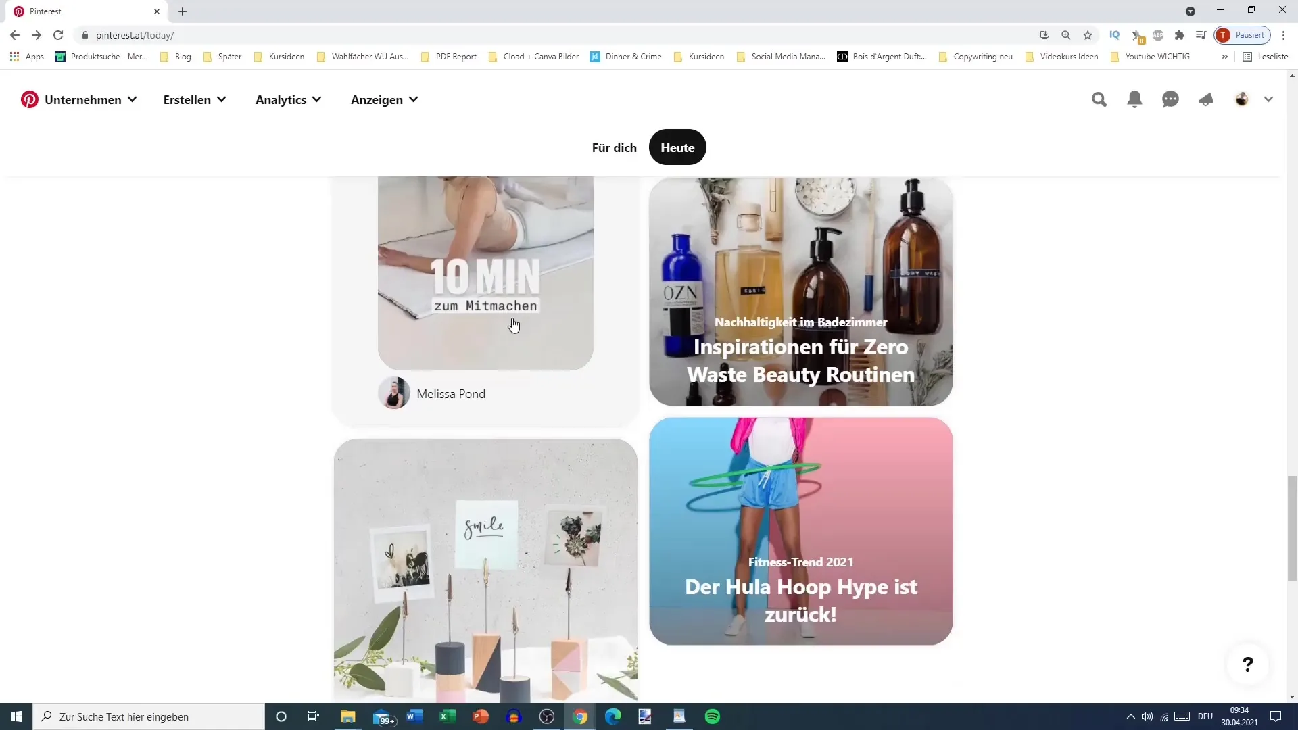Open Copywriting neu bookmark folder

(x=976, y=57)
